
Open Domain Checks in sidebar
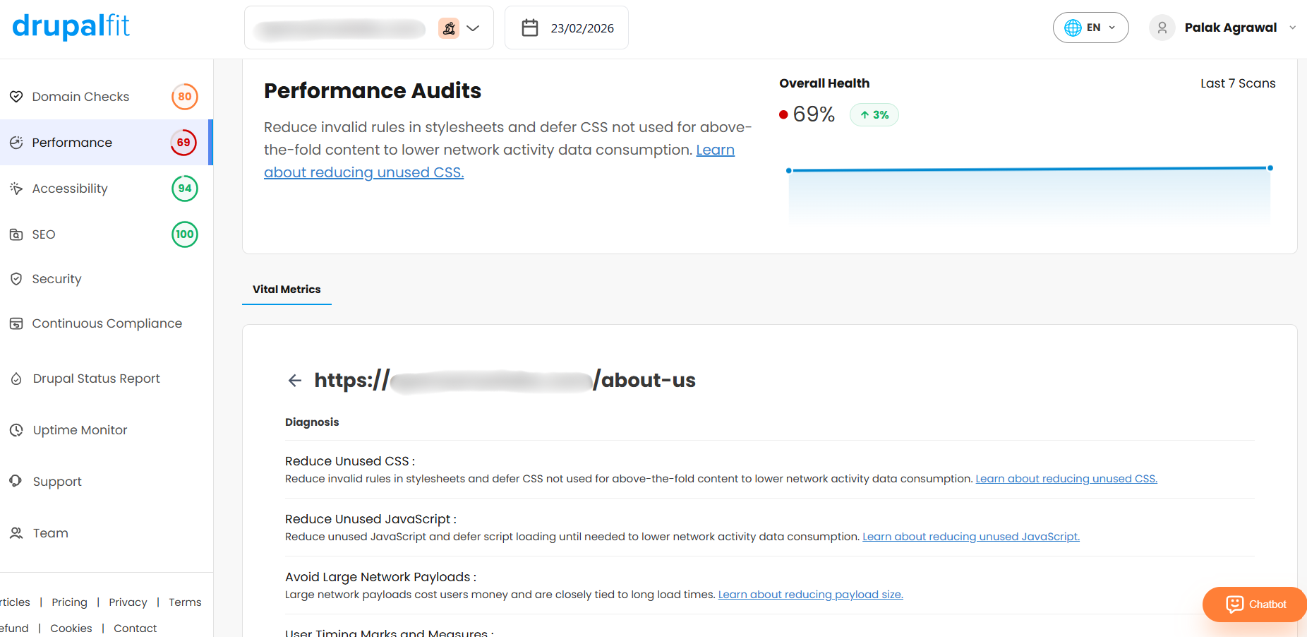pyautogui.click(x=80, y=97)
